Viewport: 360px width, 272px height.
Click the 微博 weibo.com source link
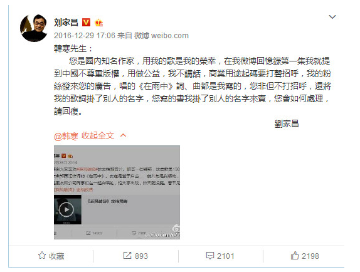click(161, 36)
